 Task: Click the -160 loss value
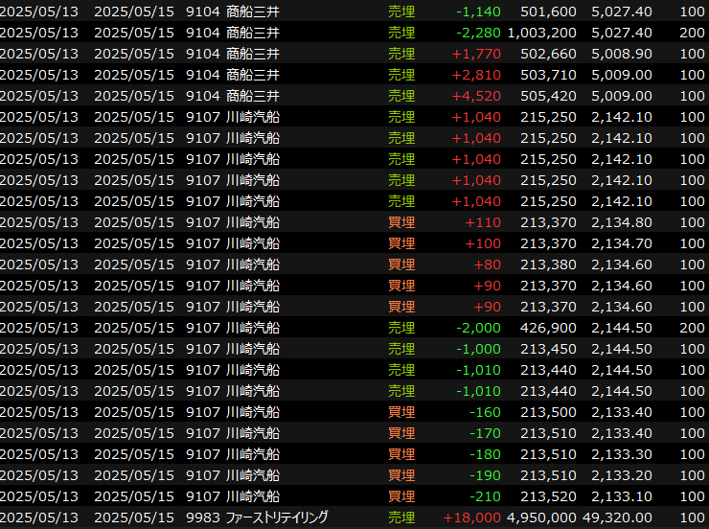(x=486, y=412)
